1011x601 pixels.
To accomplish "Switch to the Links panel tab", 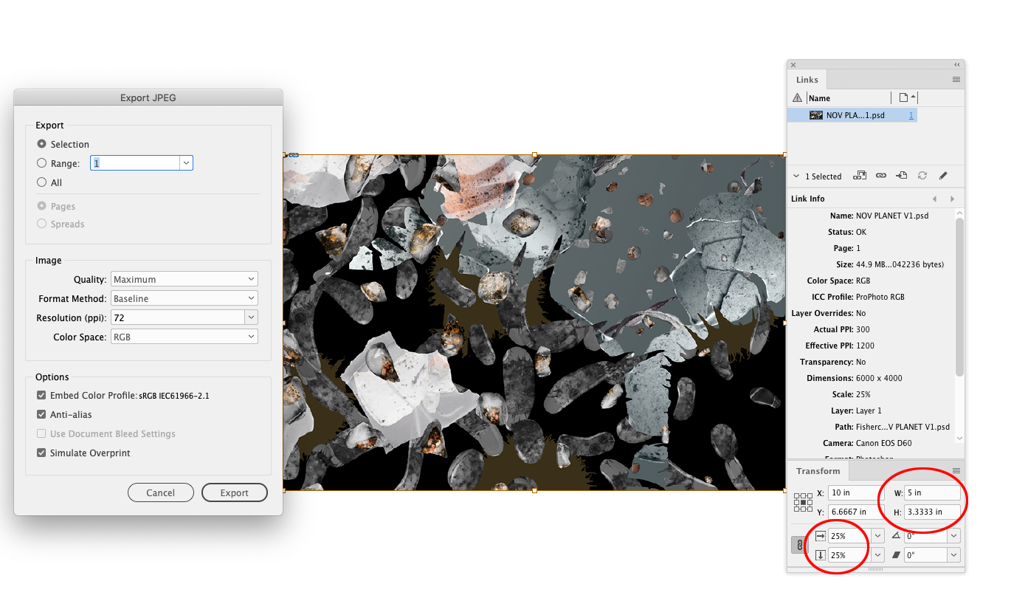I will pos(807,79).
